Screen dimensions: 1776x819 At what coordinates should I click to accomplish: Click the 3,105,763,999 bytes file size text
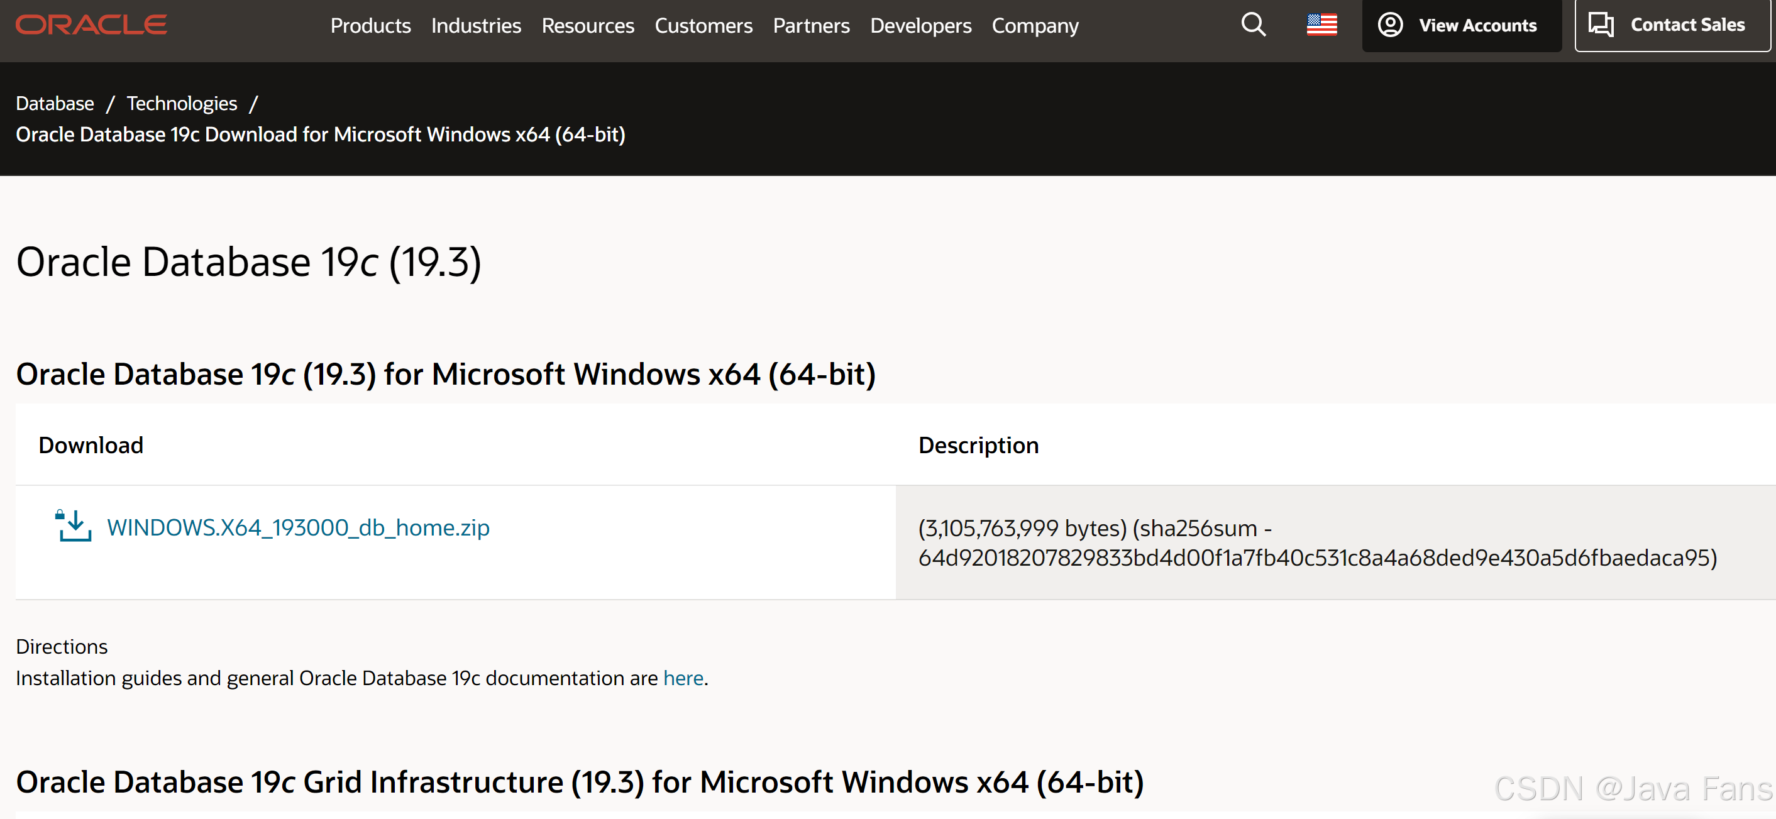pos(1022,528)
